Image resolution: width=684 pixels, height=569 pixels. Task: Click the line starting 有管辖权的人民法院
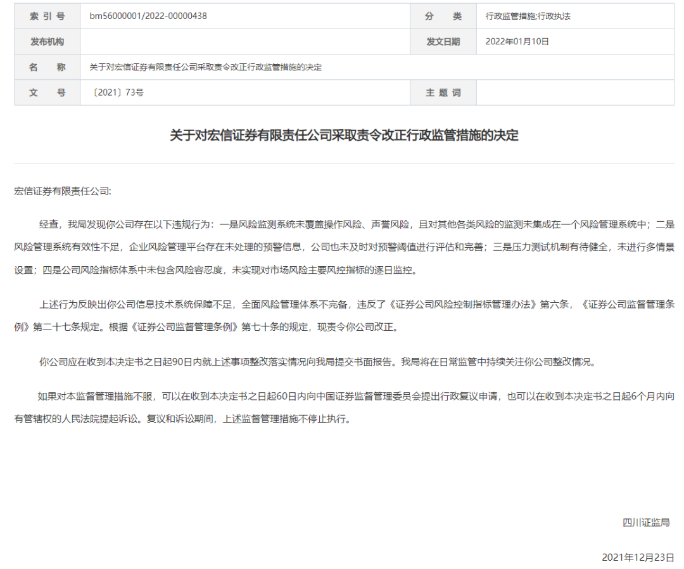(x=183, y=419)
